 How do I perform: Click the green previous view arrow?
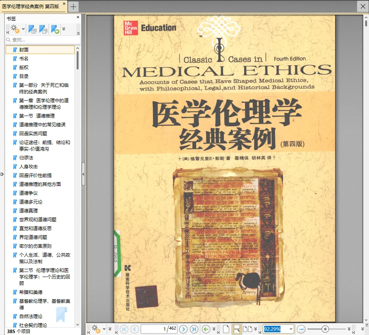coord(206,329)
